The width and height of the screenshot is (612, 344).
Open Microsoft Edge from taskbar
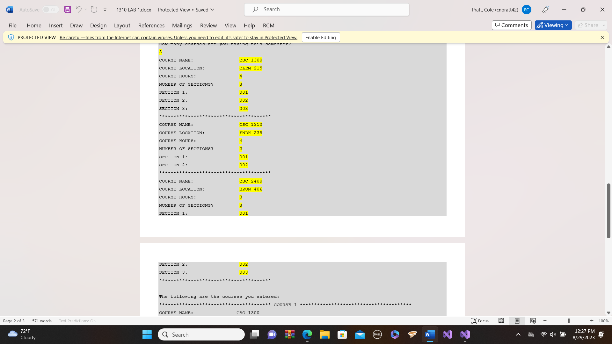307,334
